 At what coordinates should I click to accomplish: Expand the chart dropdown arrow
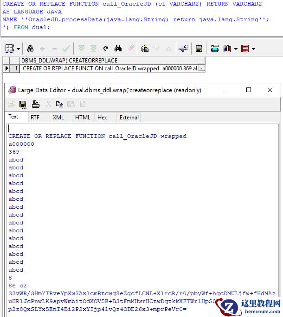[x=236, y=49]
